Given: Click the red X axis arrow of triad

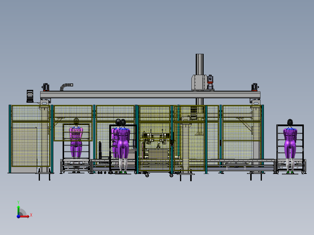Looking at the screenshot, I should click(x=24, y=216).
